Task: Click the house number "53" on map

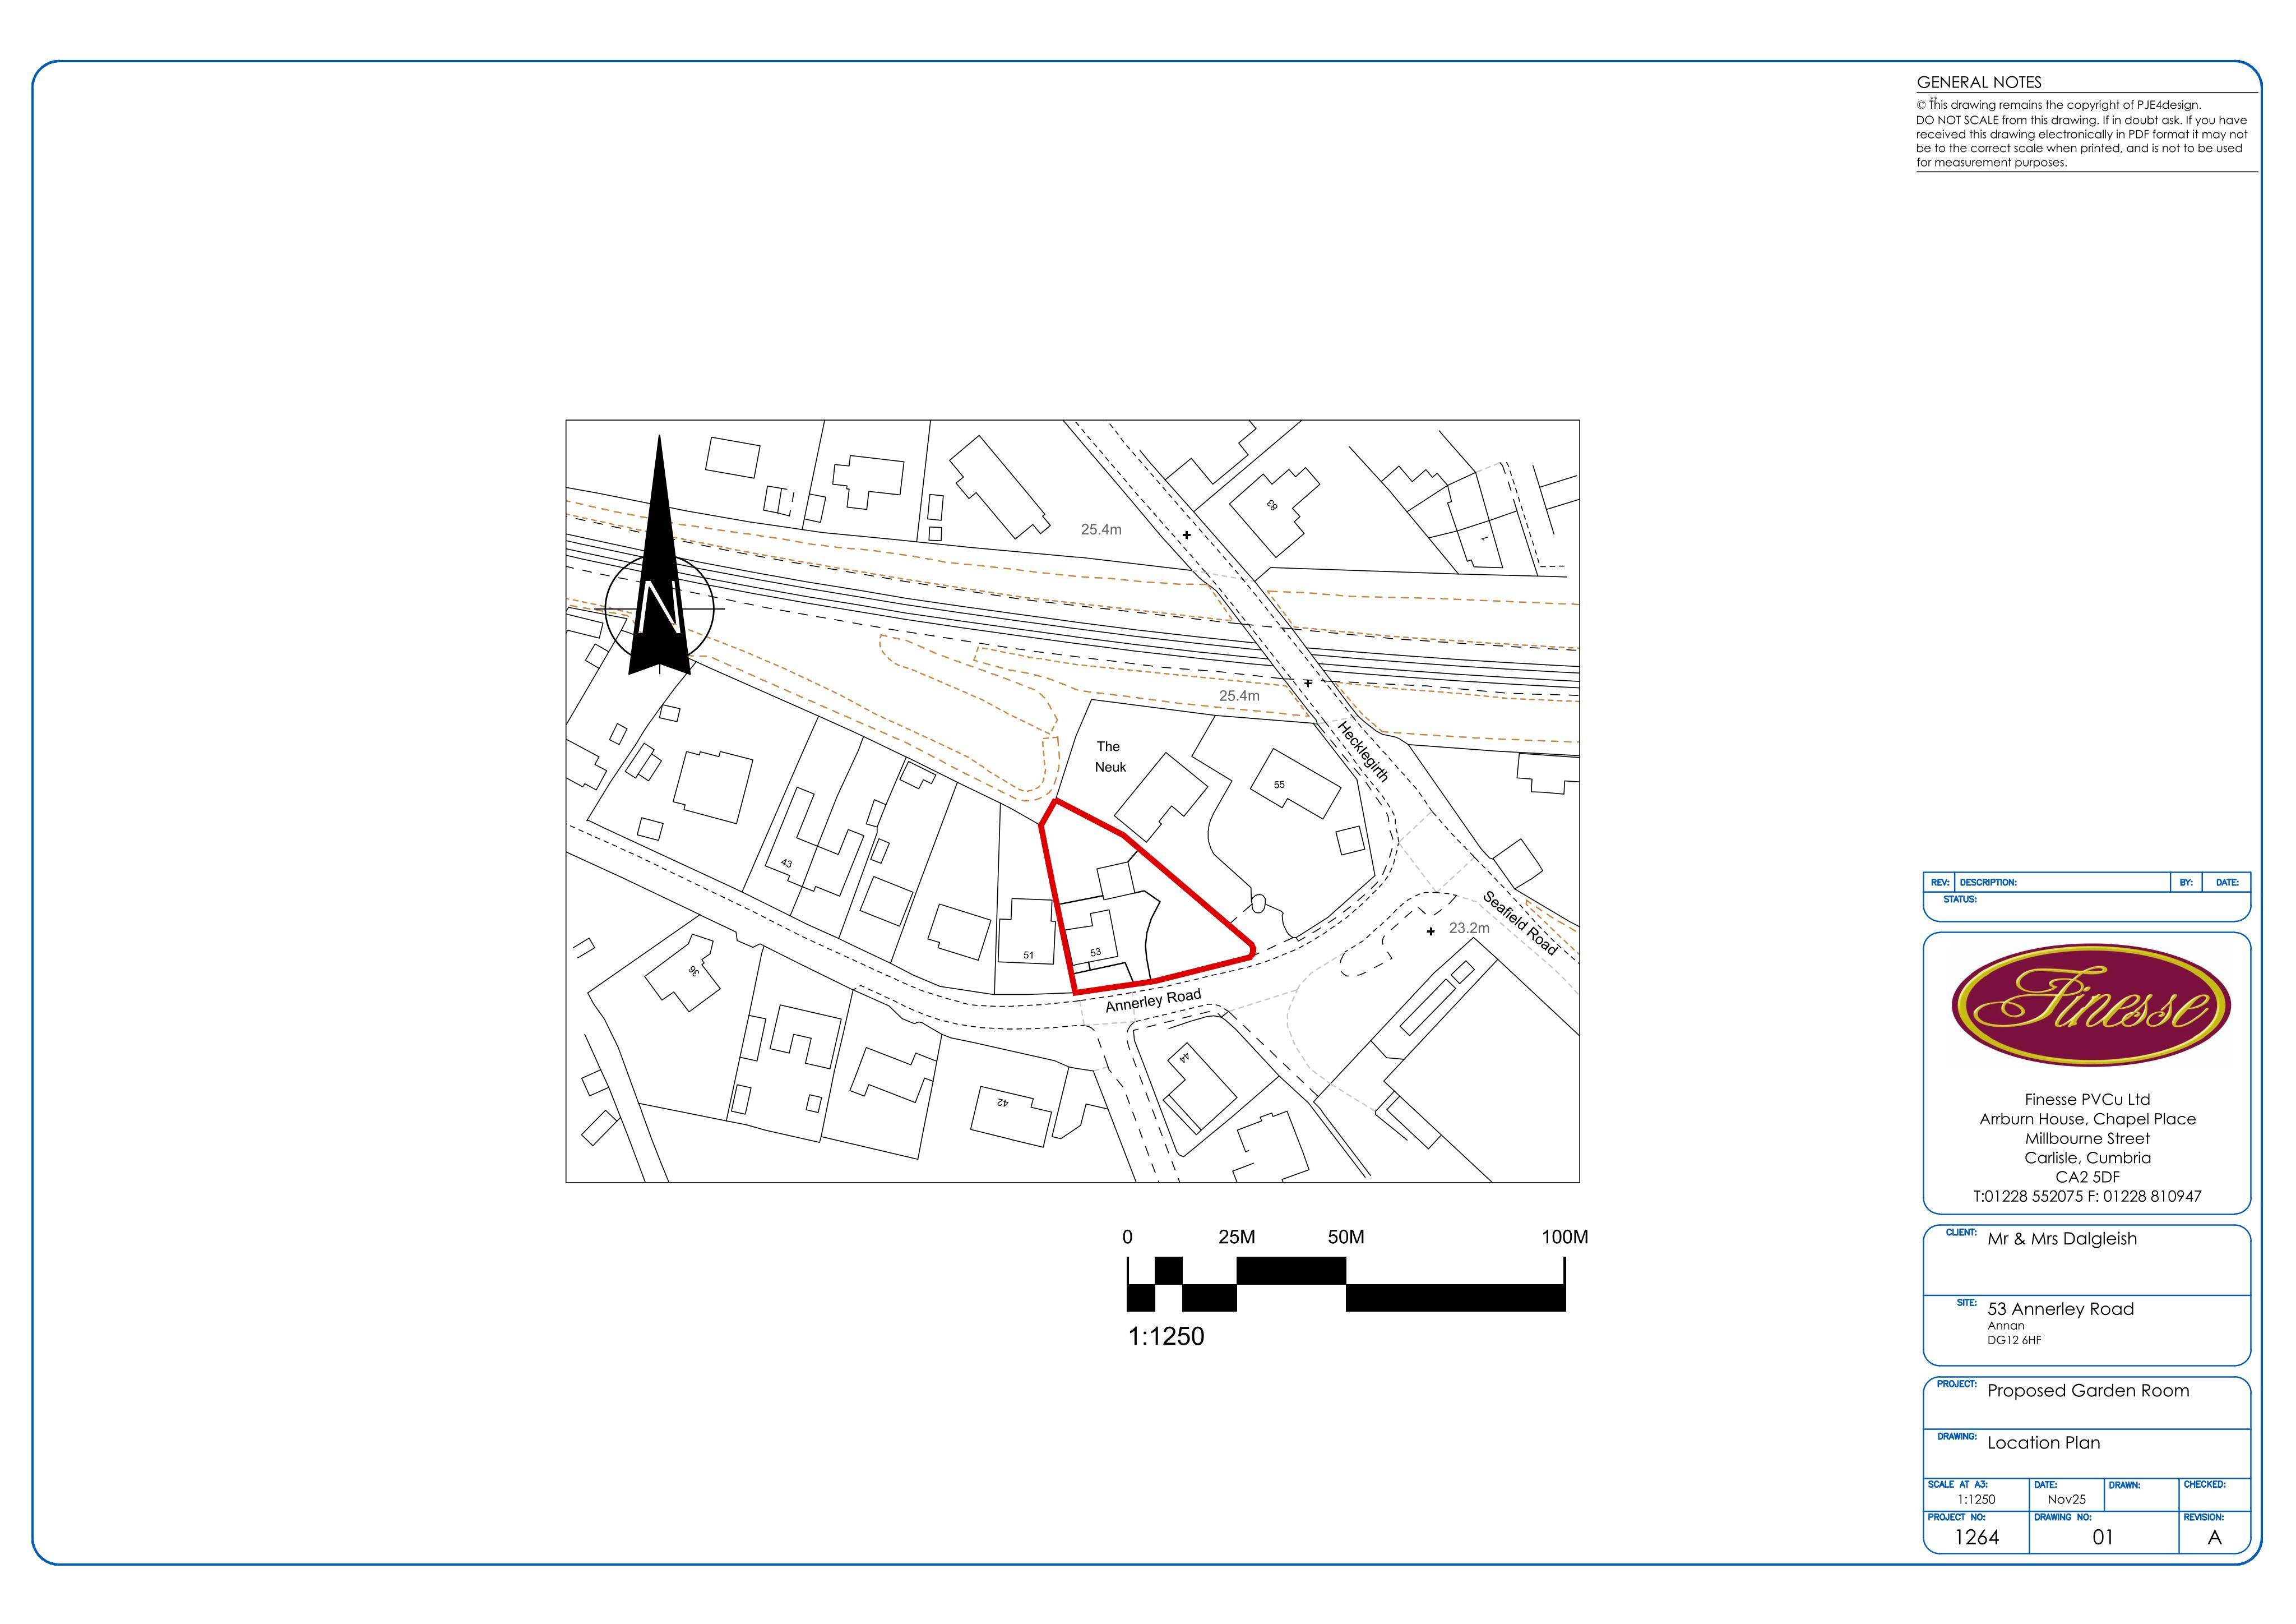Action: click(1095, 952)
